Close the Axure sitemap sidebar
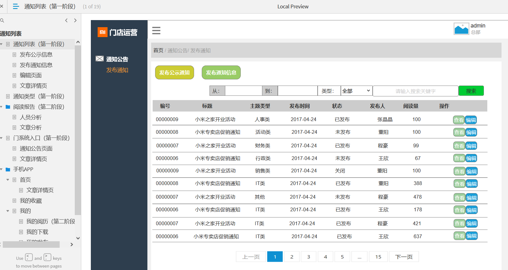508x270 pixels. [x=2, y=6]
